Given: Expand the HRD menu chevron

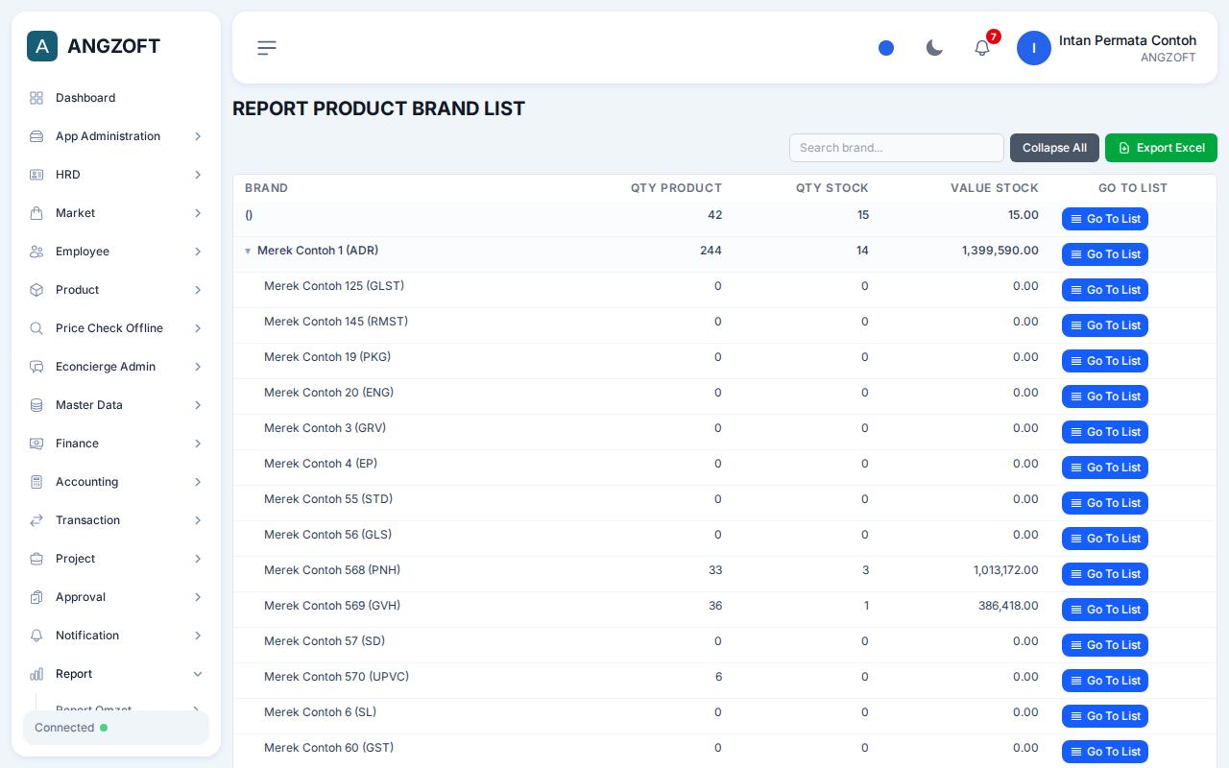Looking at the screenshot, I should [198, 175].
